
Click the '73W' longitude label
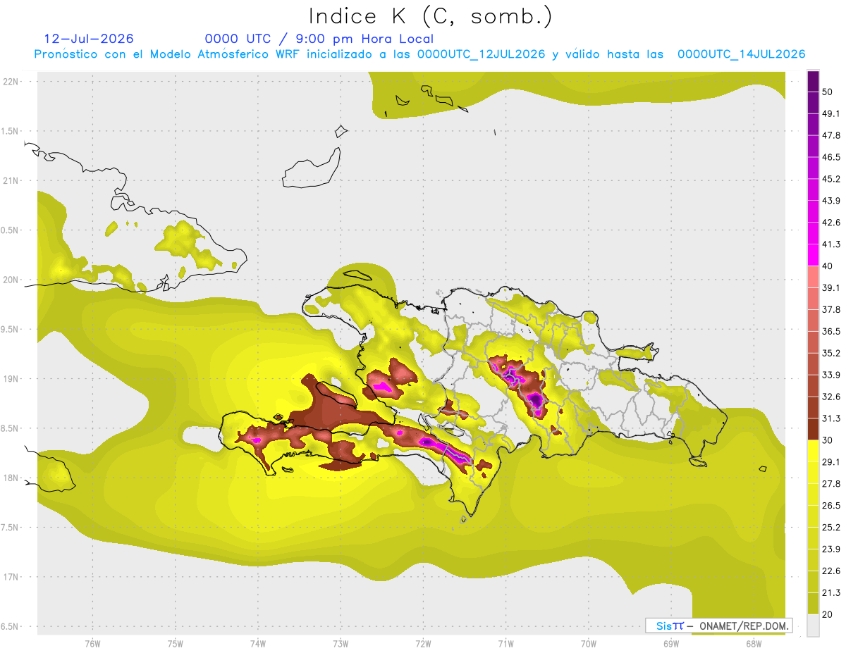pyautogui.click(x=341, y=644)
